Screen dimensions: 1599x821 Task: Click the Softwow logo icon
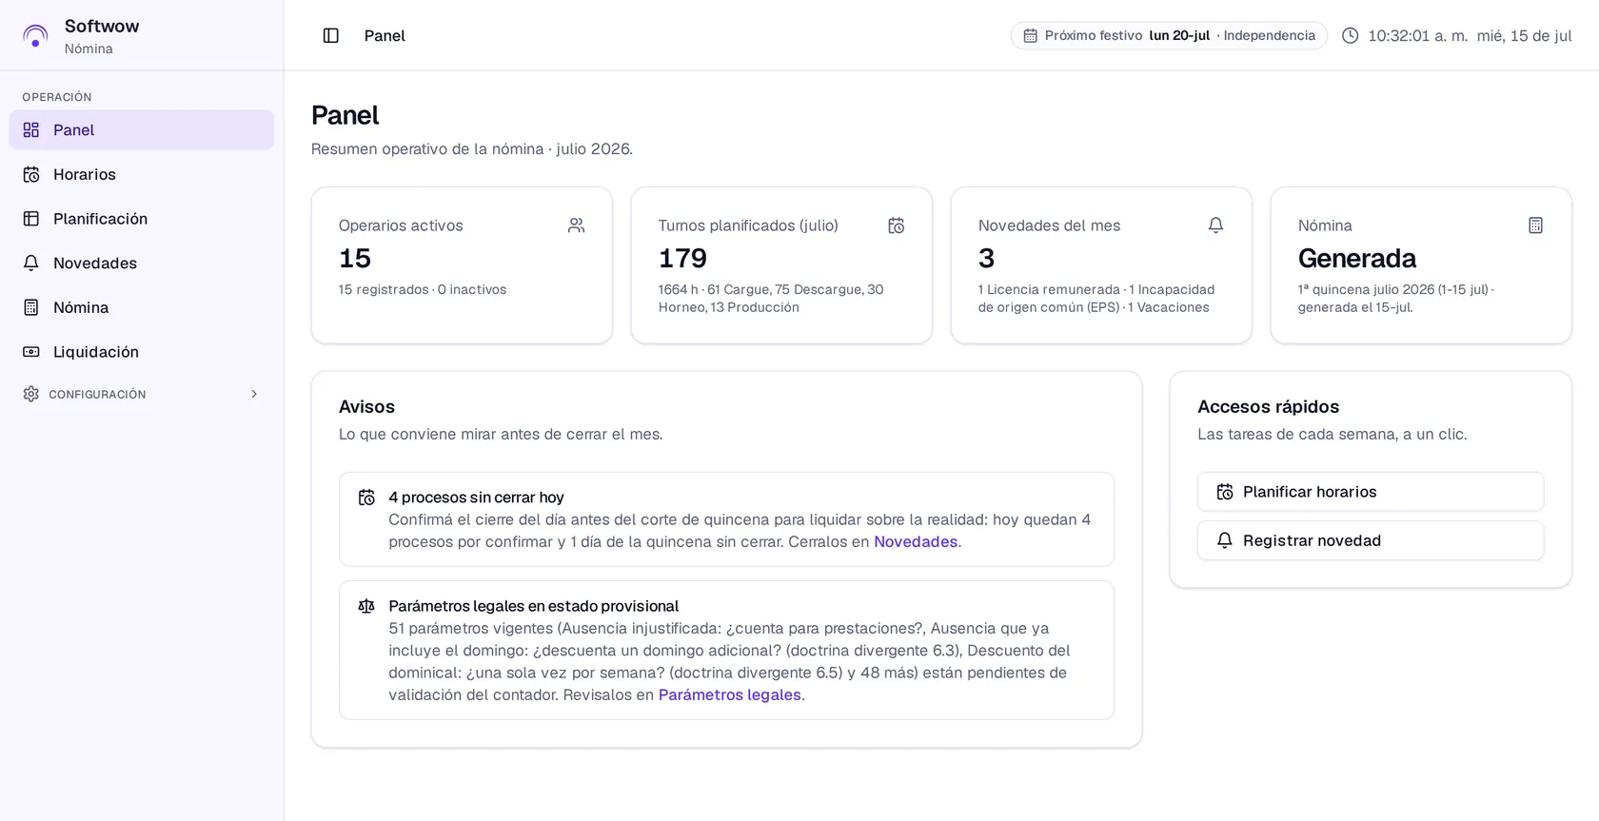[x=35, y=36]
